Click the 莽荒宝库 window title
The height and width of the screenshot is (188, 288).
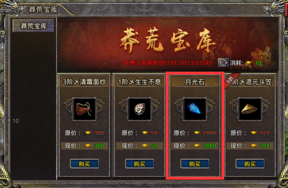(43, 10)
